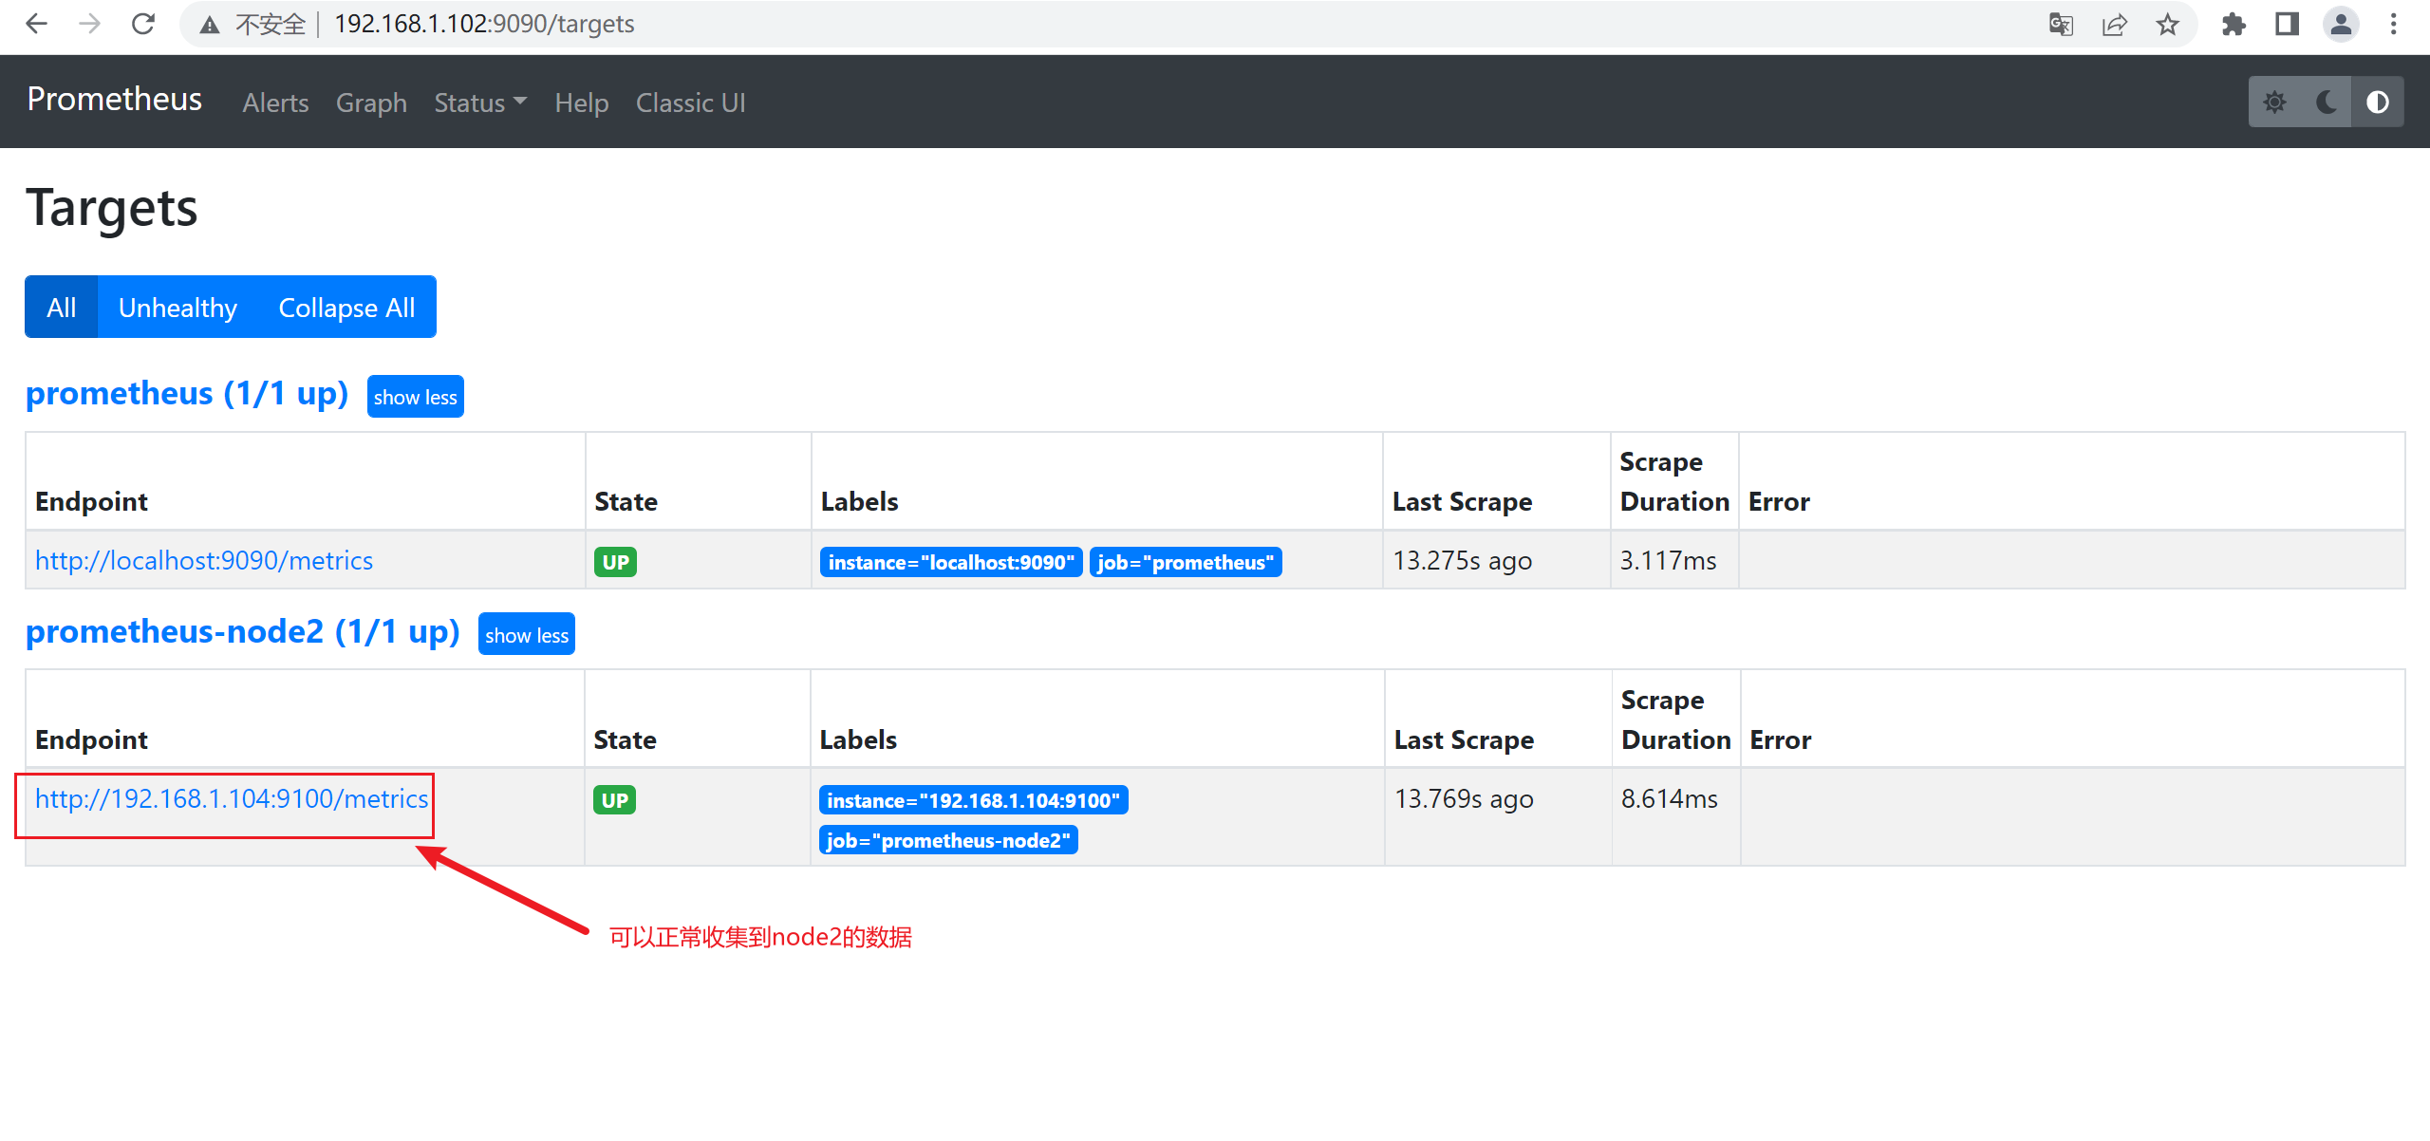Click the Labels header in prometheus-node2 table
2430x1141 pixels.
(x=858, y=739)
